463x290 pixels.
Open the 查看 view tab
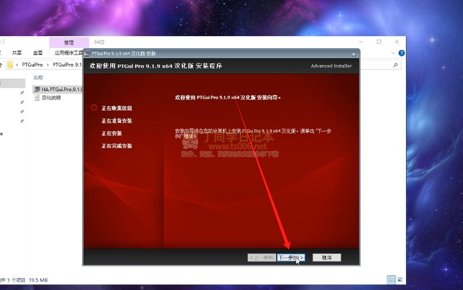(38, 53)
